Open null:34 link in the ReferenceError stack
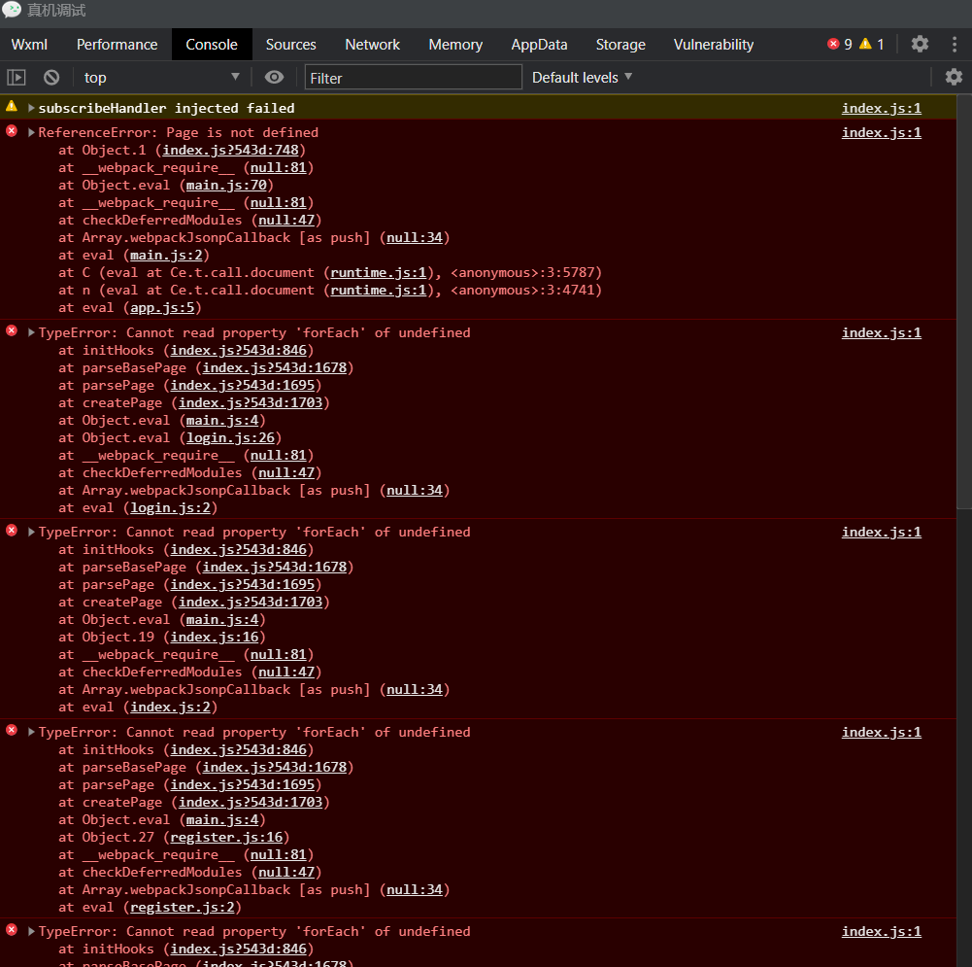The image size is (972, 967). 415,237
